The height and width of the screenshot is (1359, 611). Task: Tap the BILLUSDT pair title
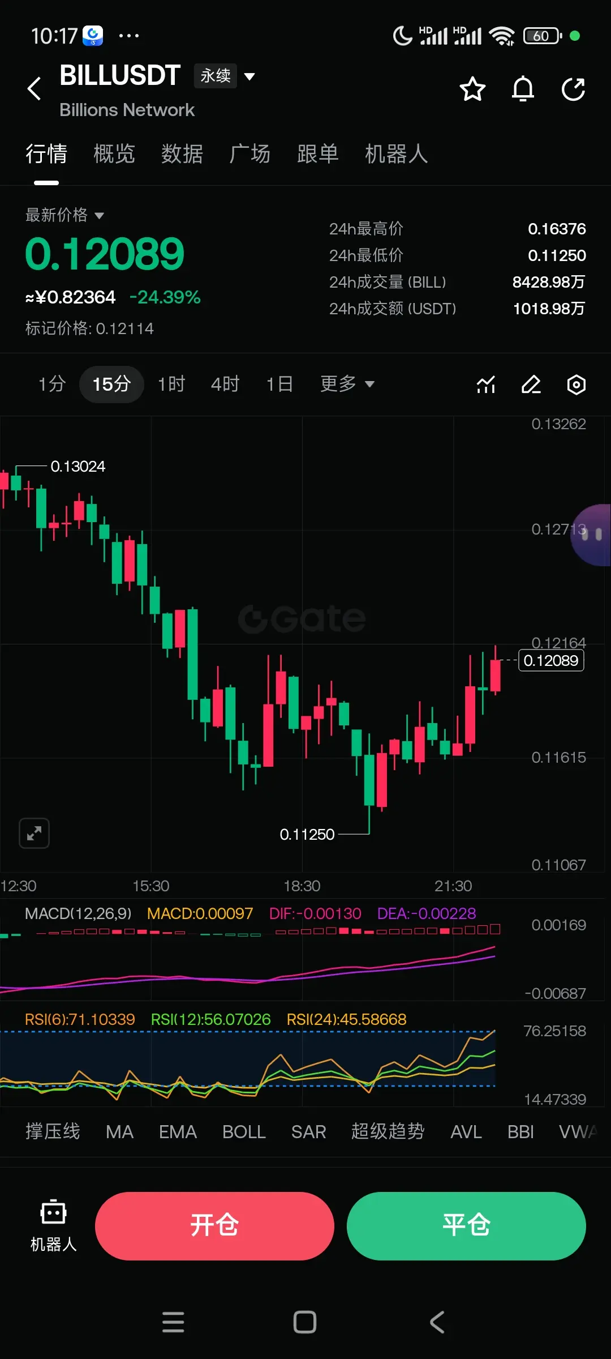pos(120,75)
